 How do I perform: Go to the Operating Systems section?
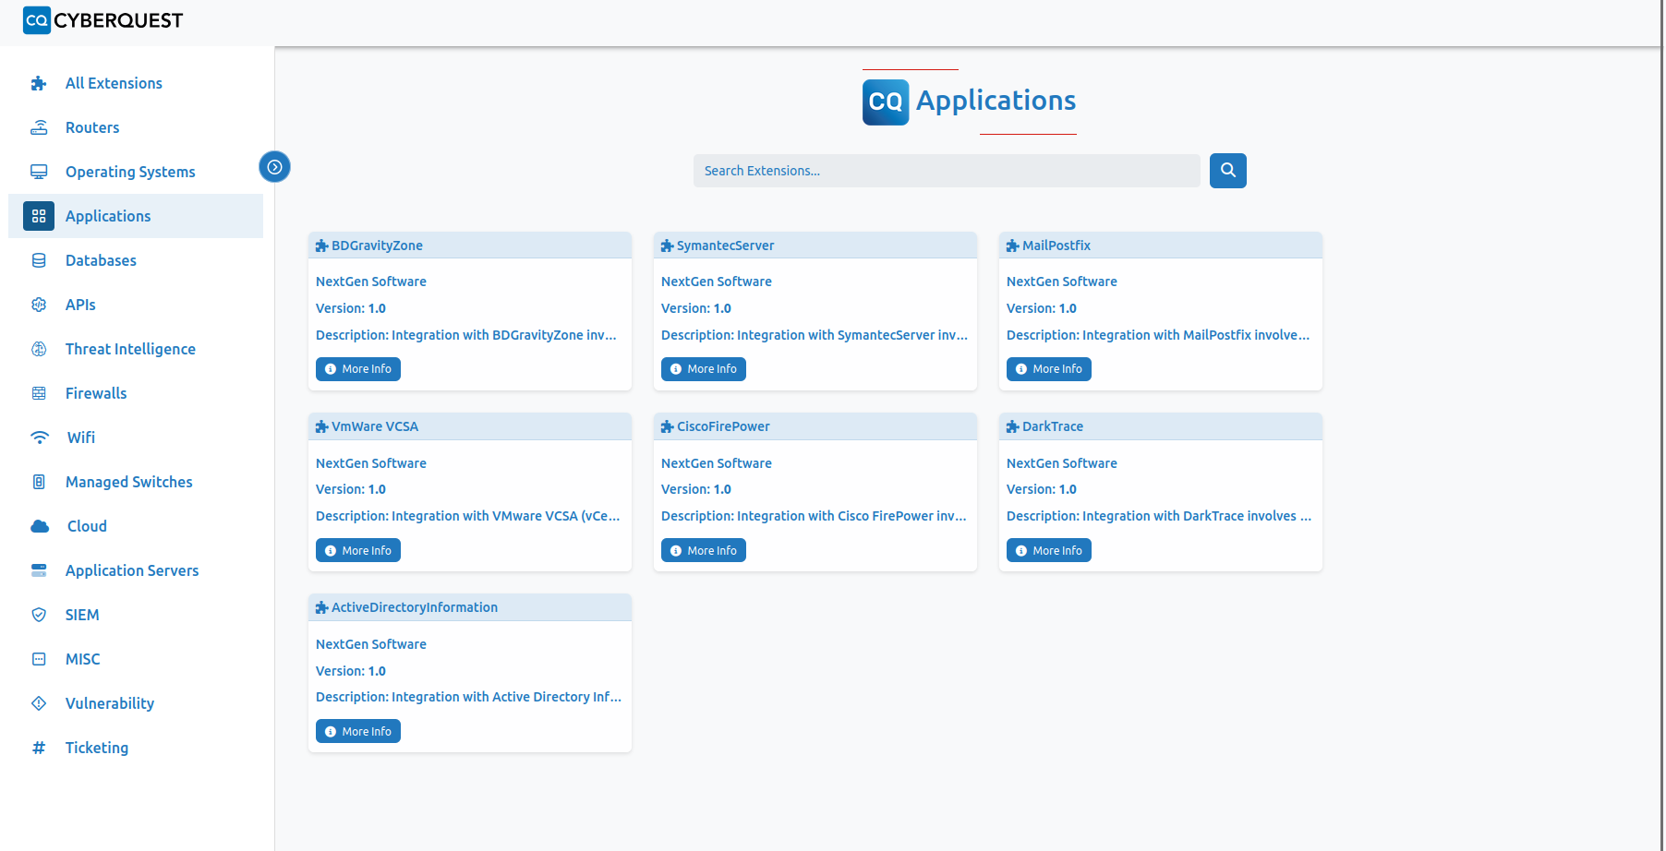[x=130, y=172]
